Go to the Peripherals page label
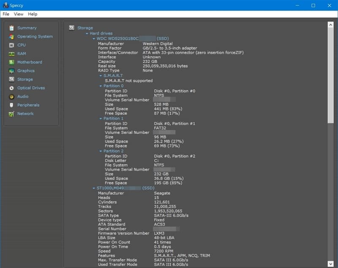Image resolution: width=338 pixels, height=268 pixels. coord(28,105)
